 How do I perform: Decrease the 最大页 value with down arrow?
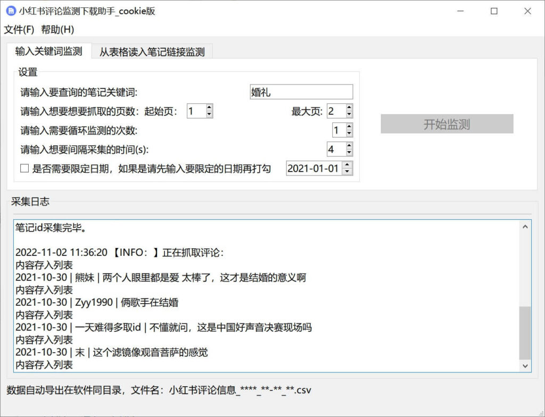(349, 115)
